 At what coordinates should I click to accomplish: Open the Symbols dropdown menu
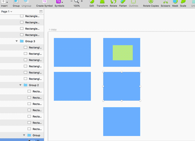[x=59, y=2]
